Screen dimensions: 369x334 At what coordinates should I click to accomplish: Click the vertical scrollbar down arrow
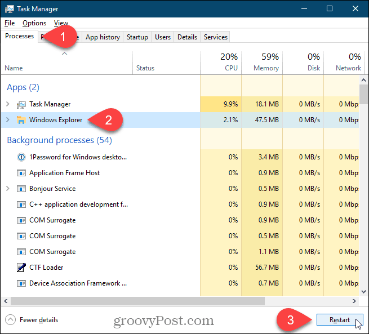pos(363,292)
